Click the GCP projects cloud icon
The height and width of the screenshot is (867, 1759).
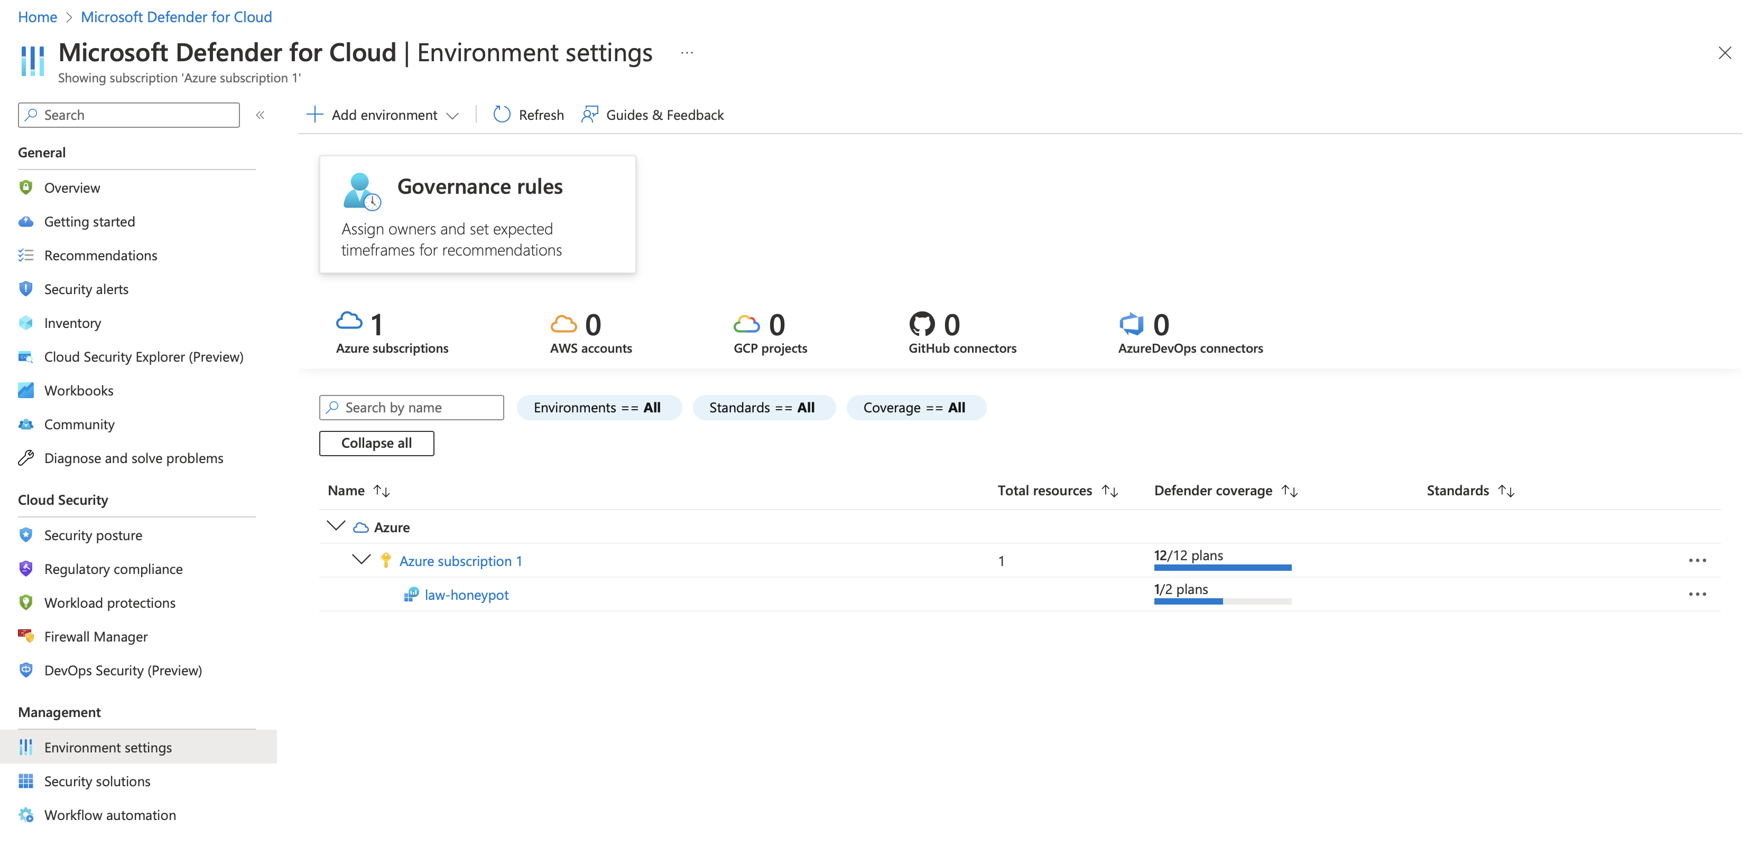[x=747, y=324]
